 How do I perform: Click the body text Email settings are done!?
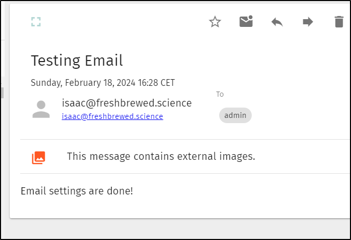click(77, 191)
